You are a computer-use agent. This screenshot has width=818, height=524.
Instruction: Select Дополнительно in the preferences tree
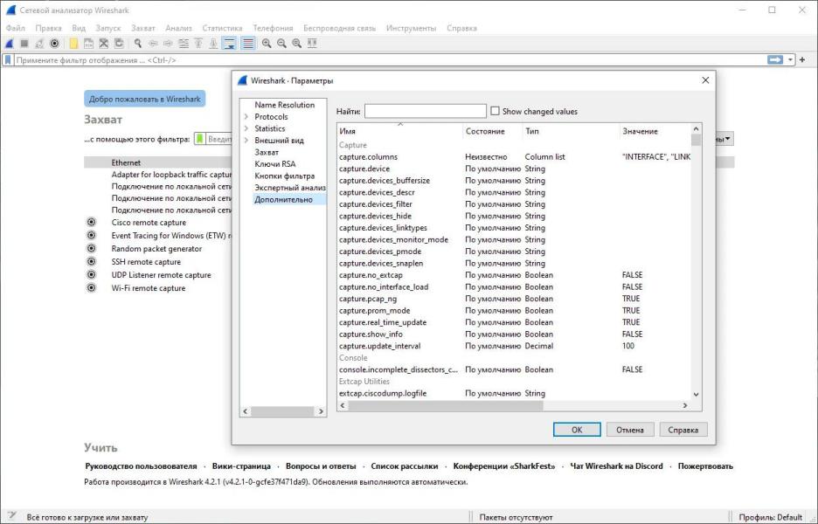pos(283,199)
